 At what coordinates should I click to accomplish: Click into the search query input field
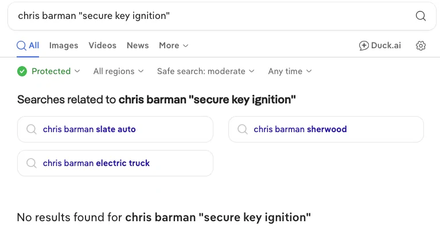click(x=207, y=16)
